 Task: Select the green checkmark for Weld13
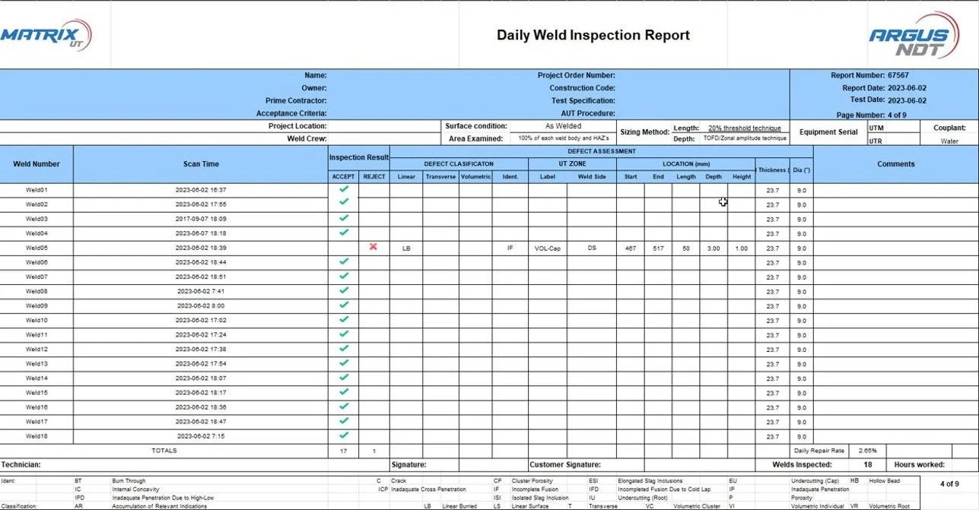point(343,362)
